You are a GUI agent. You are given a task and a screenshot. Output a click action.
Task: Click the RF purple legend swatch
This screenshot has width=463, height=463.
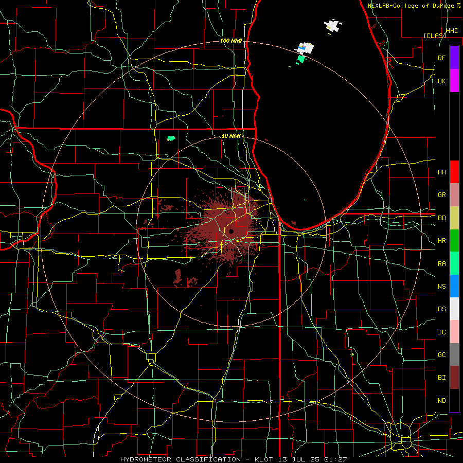[x=454, y=58]
